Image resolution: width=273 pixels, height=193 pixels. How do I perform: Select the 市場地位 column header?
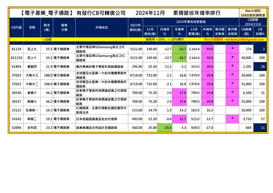(x=102, y=28)
